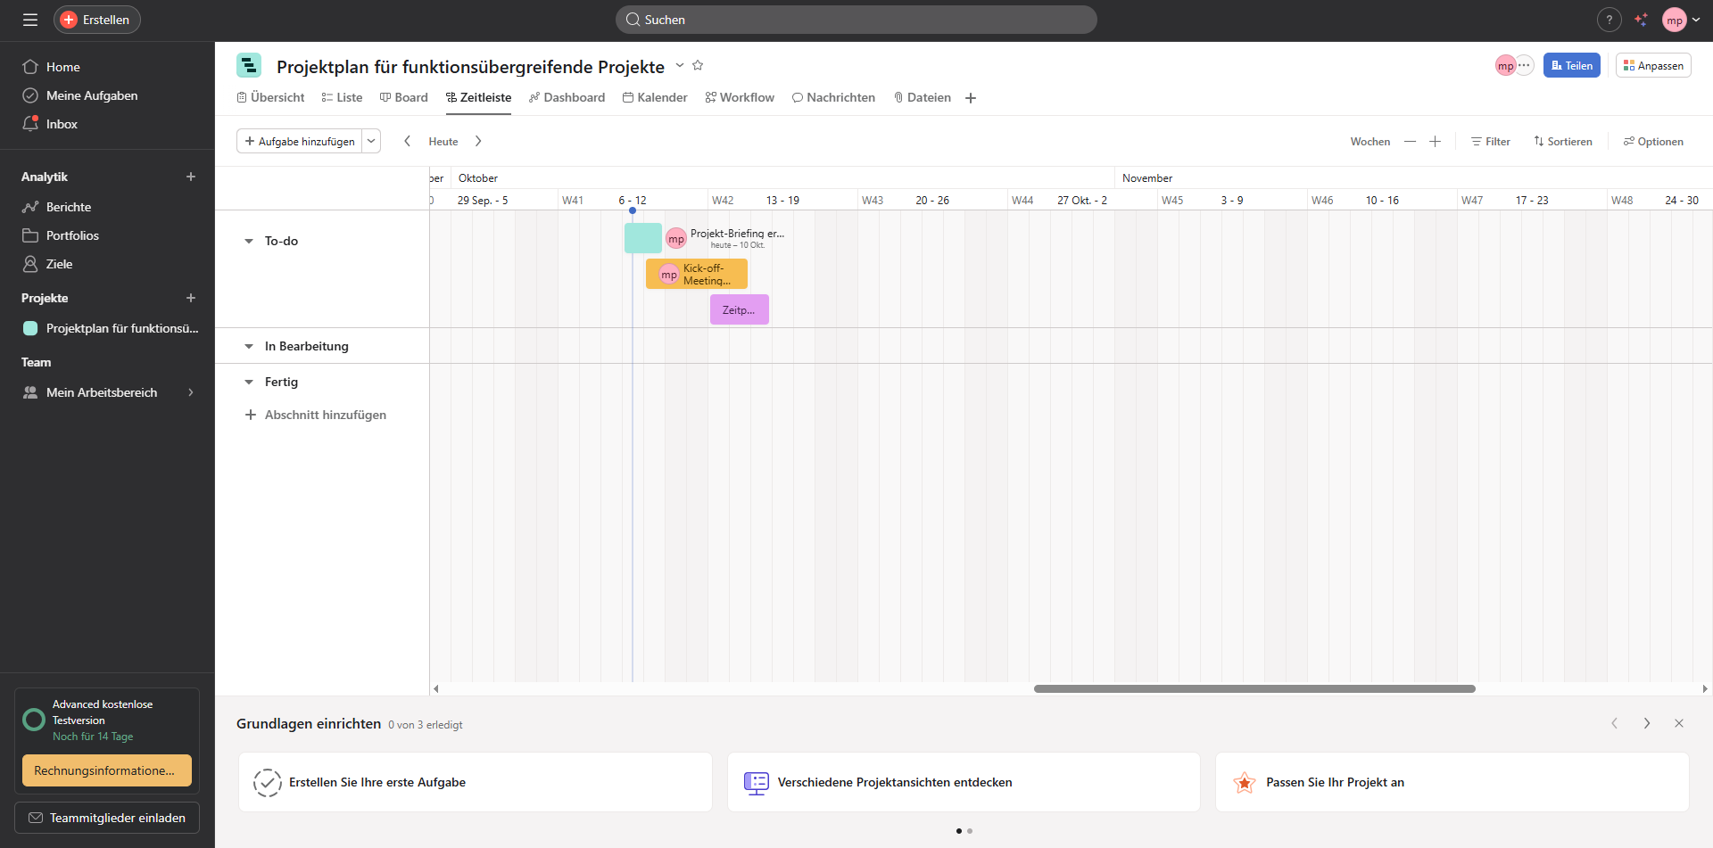Click the AI sparkle icon in top bar
The height and width of the screenshot is (848, 1713).
1641,20
